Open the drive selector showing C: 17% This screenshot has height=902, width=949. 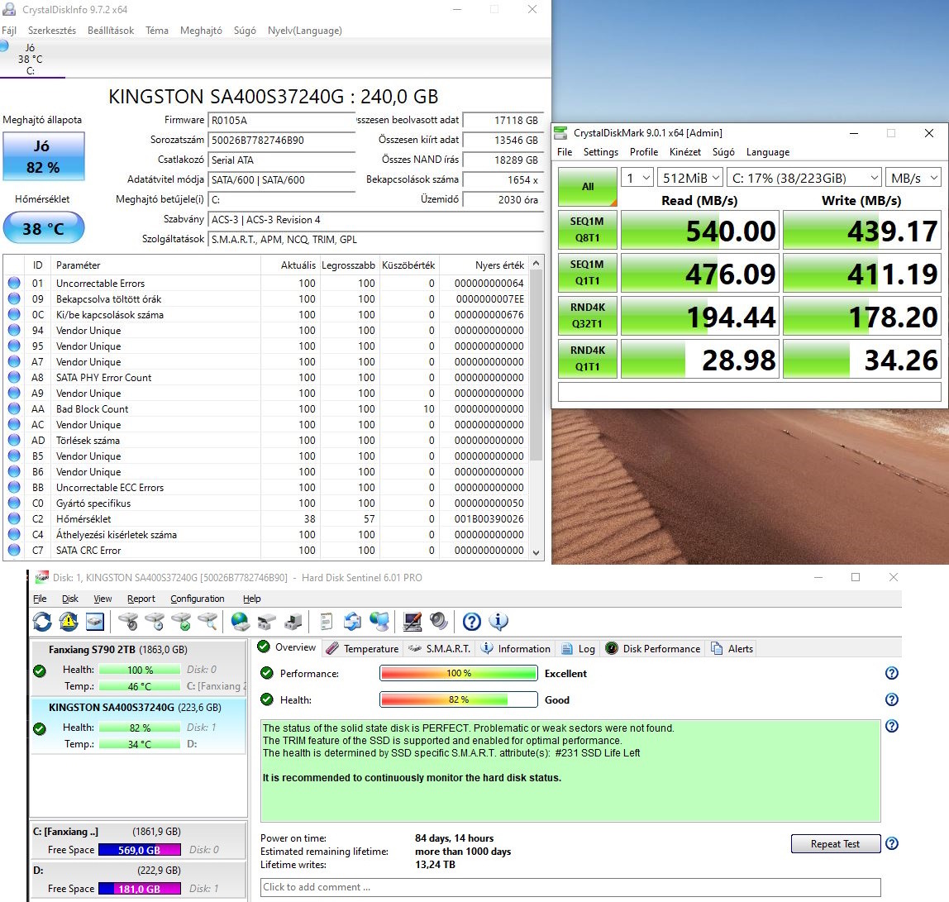point(804,178)
